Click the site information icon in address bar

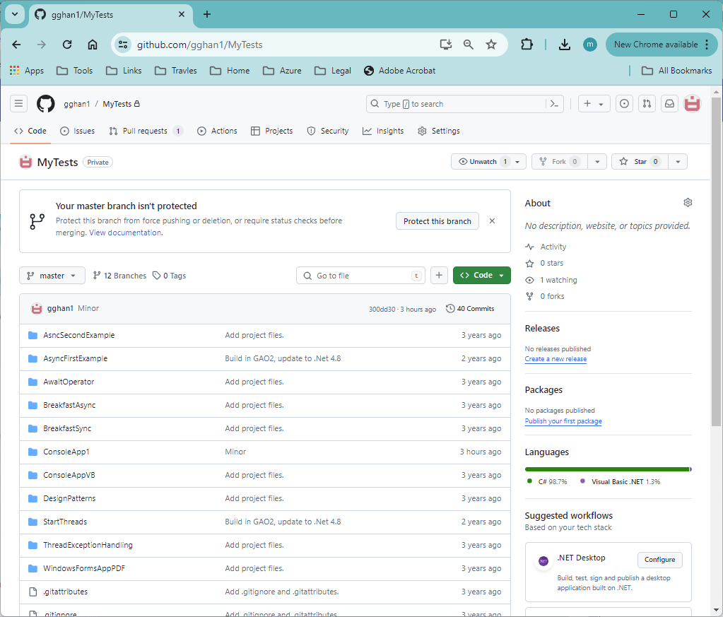click(123, 45)
